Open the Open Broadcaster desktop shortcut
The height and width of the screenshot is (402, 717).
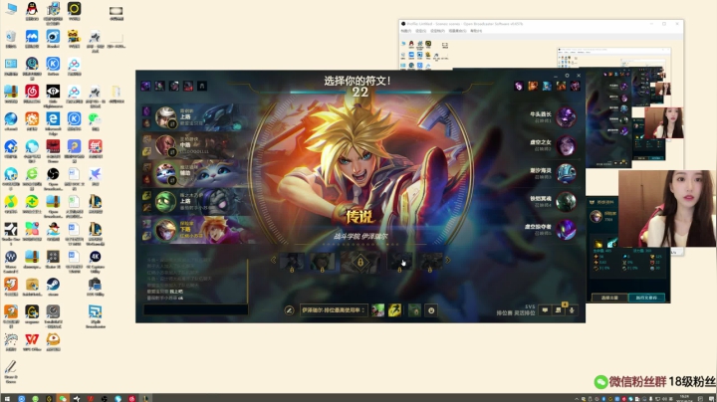pos(53,179)
